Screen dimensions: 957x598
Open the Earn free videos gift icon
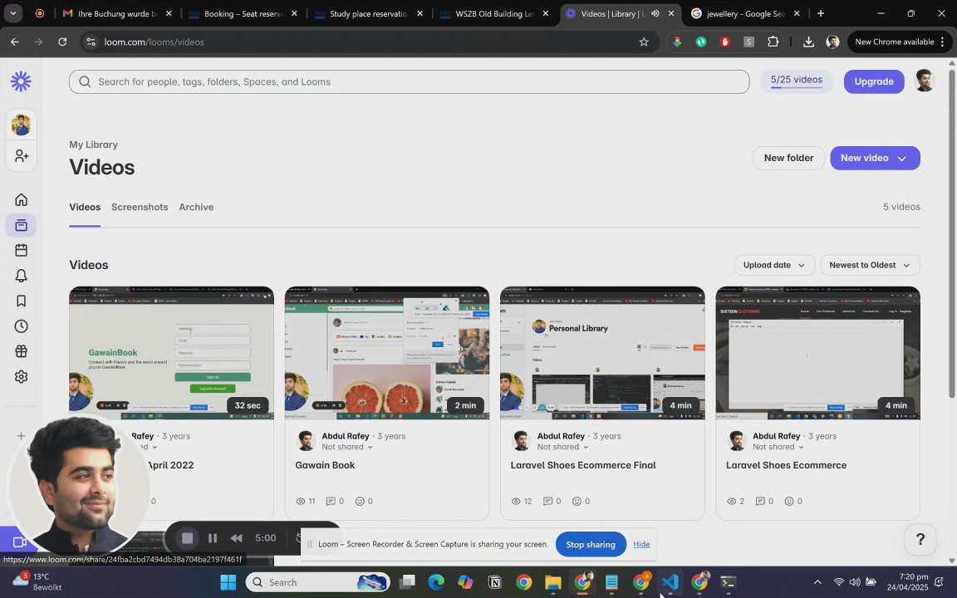[x=22, y=351]
